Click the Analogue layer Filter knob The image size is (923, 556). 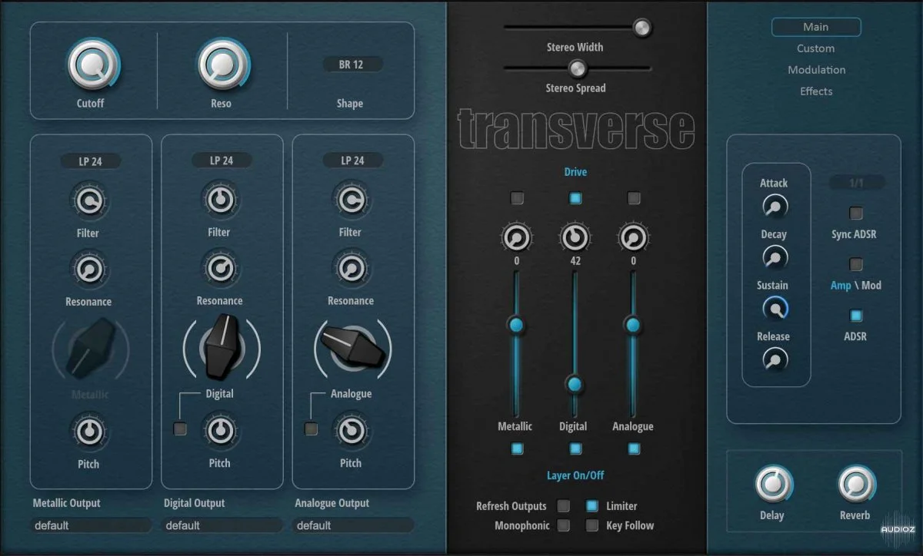[351, 201]
